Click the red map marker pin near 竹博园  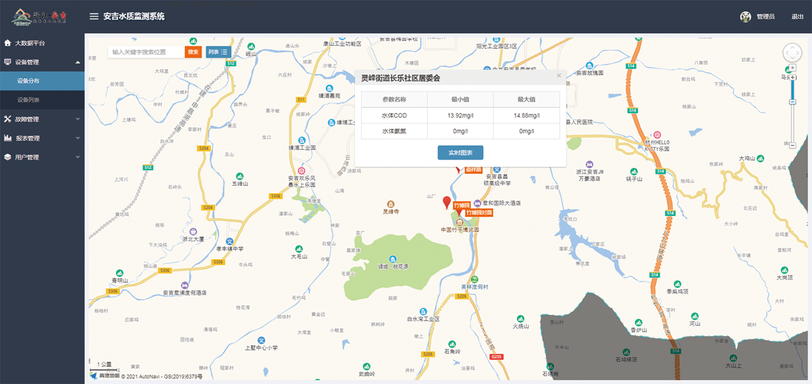pyautogui.click(x=447, y=202)
